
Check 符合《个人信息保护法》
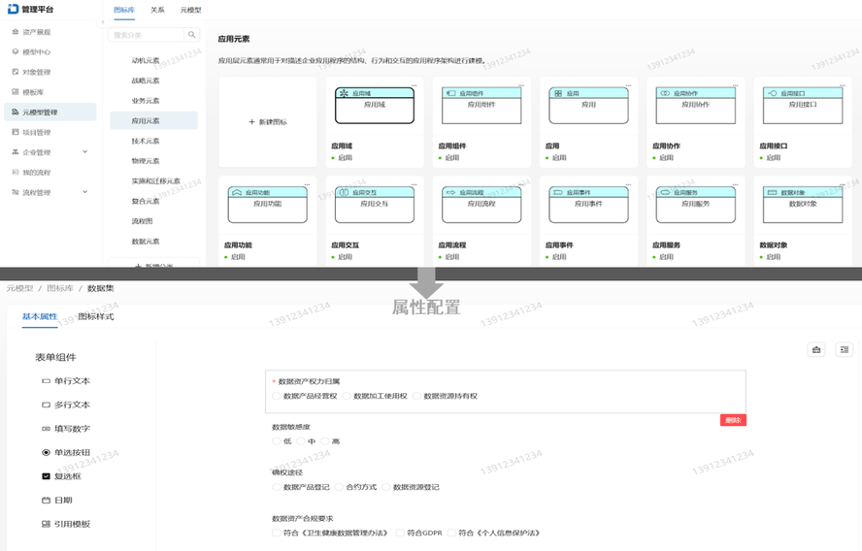click(x=451, y=533)
